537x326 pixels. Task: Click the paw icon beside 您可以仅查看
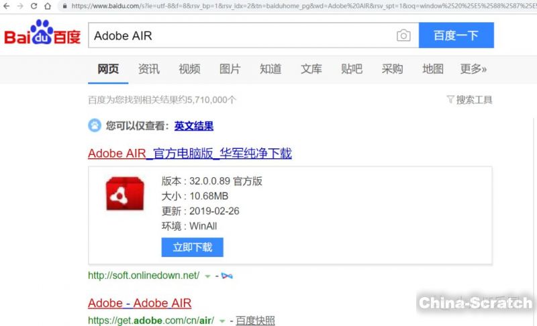pyautogui.click(x=94, y=125)
